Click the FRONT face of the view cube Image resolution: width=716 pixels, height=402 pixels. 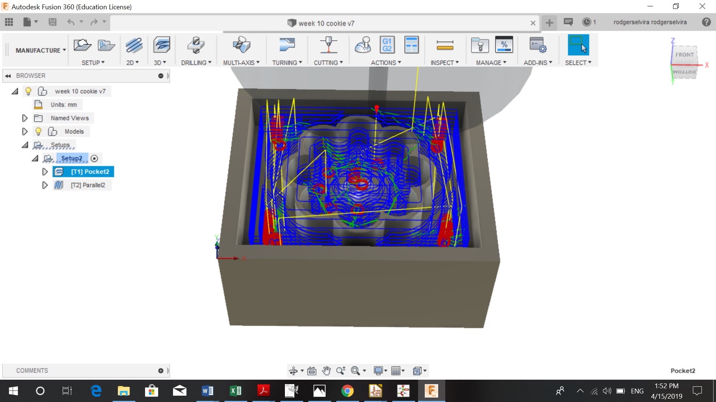684,55
